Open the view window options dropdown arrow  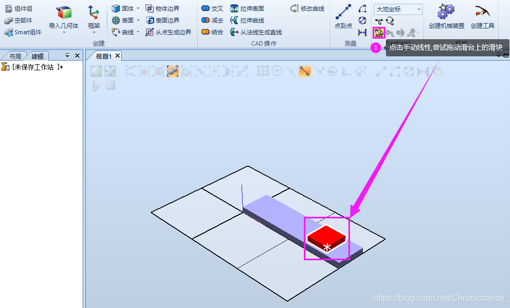498,56
